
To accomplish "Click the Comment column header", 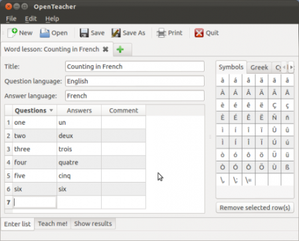I will tap(124, 110).
